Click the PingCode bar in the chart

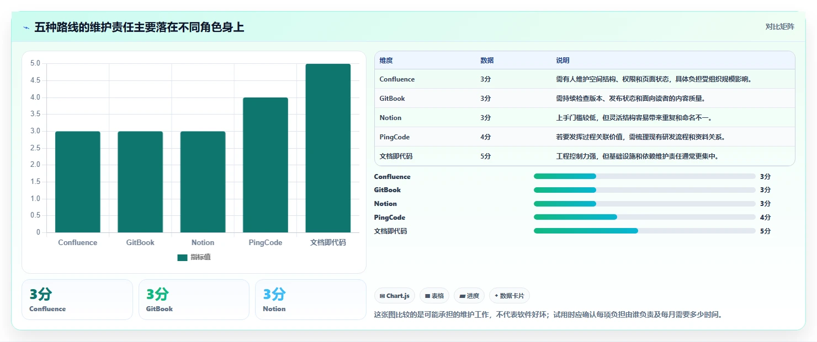click(266, 165)
